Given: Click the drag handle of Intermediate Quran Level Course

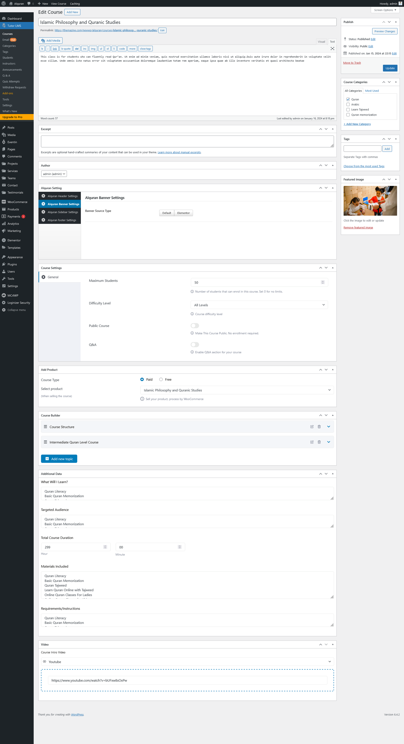Looking at the screenshot, I should (45, 442).
